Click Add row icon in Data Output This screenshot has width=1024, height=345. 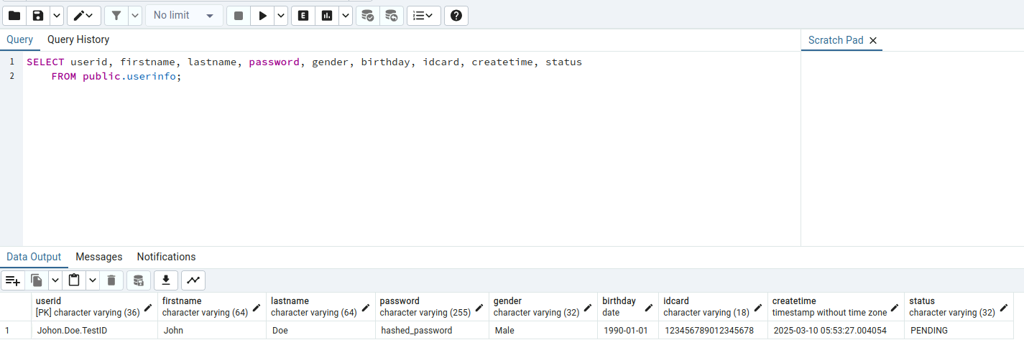click(x=13, y=280)
